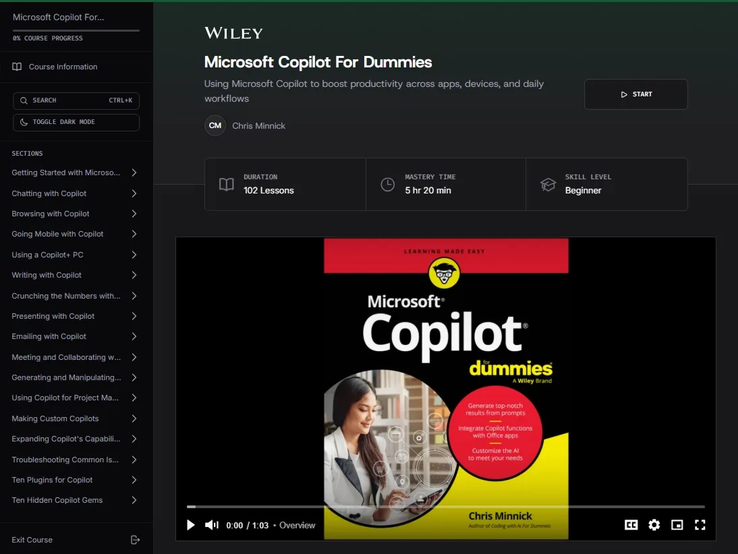
Task: Click the CM author avatar
Action: tap(215, 125)
